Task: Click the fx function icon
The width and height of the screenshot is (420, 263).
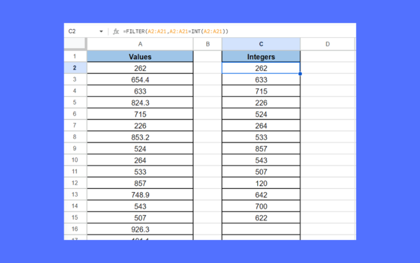Action: (x=116, y=32)
